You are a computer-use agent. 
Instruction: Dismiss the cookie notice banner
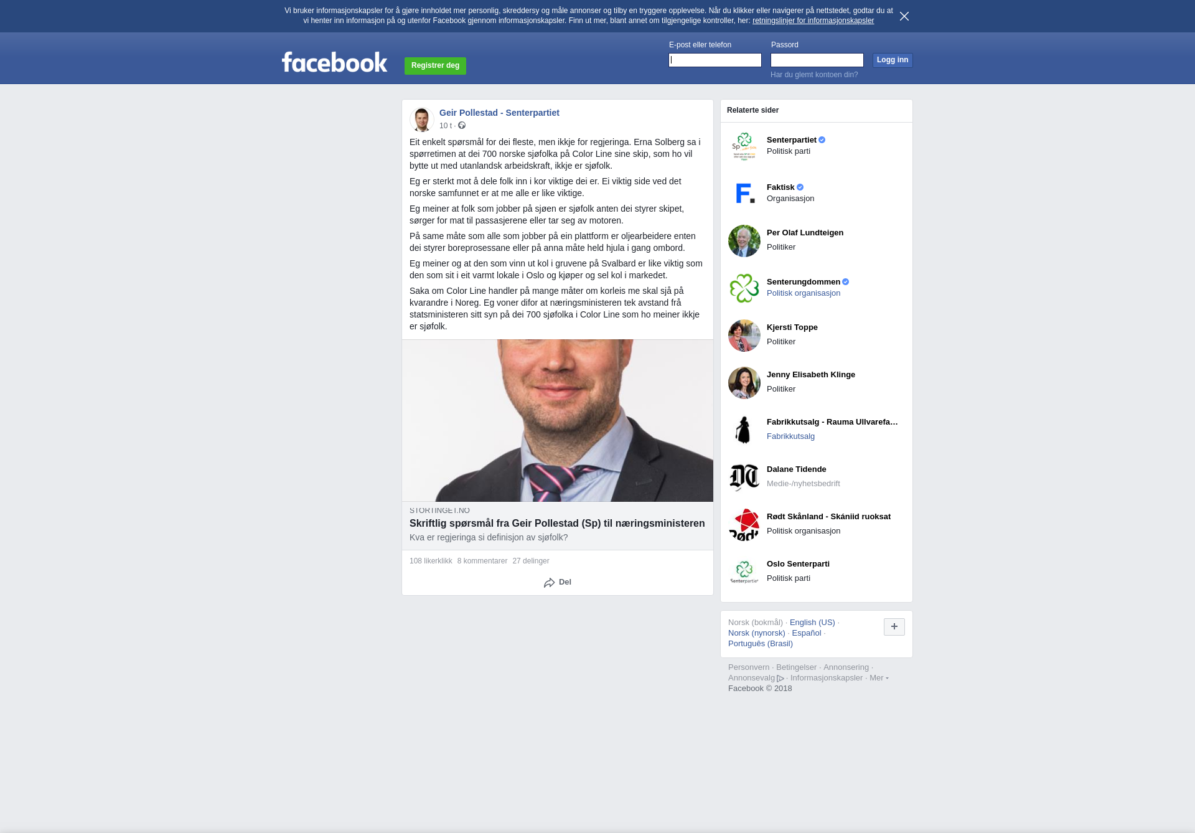[x=904, y=16]
